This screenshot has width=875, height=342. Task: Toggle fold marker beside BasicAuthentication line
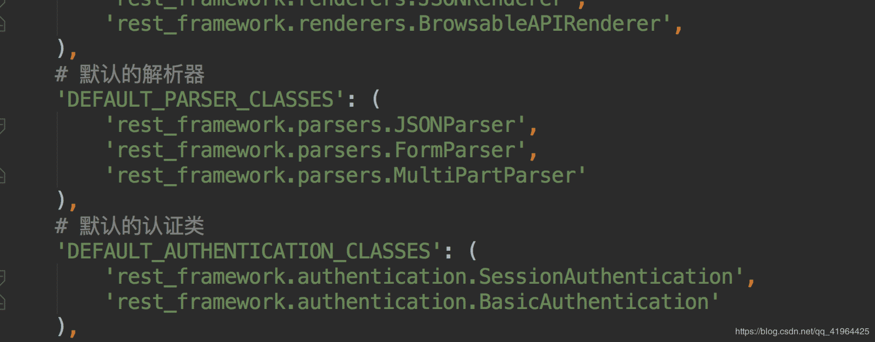[x=2, y=302]
